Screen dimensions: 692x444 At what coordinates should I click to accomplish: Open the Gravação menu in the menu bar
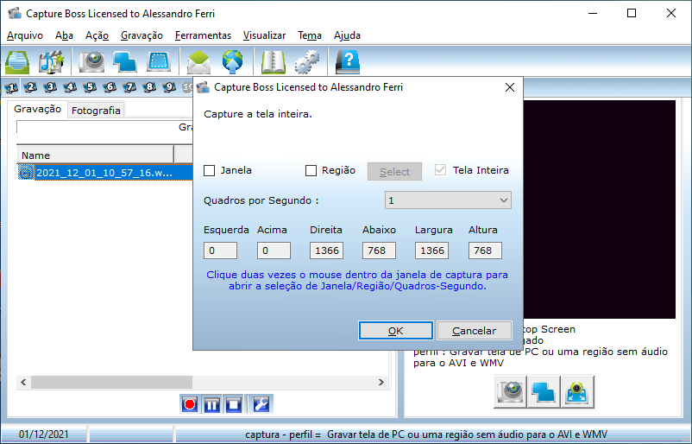(x=142, y=35)
